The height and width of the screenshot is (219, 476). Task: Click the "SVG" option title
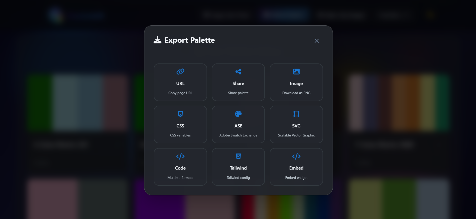296,126
